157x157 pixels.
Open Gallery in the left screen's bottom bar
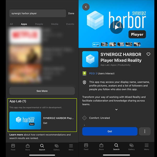click(x=57, y=147)
